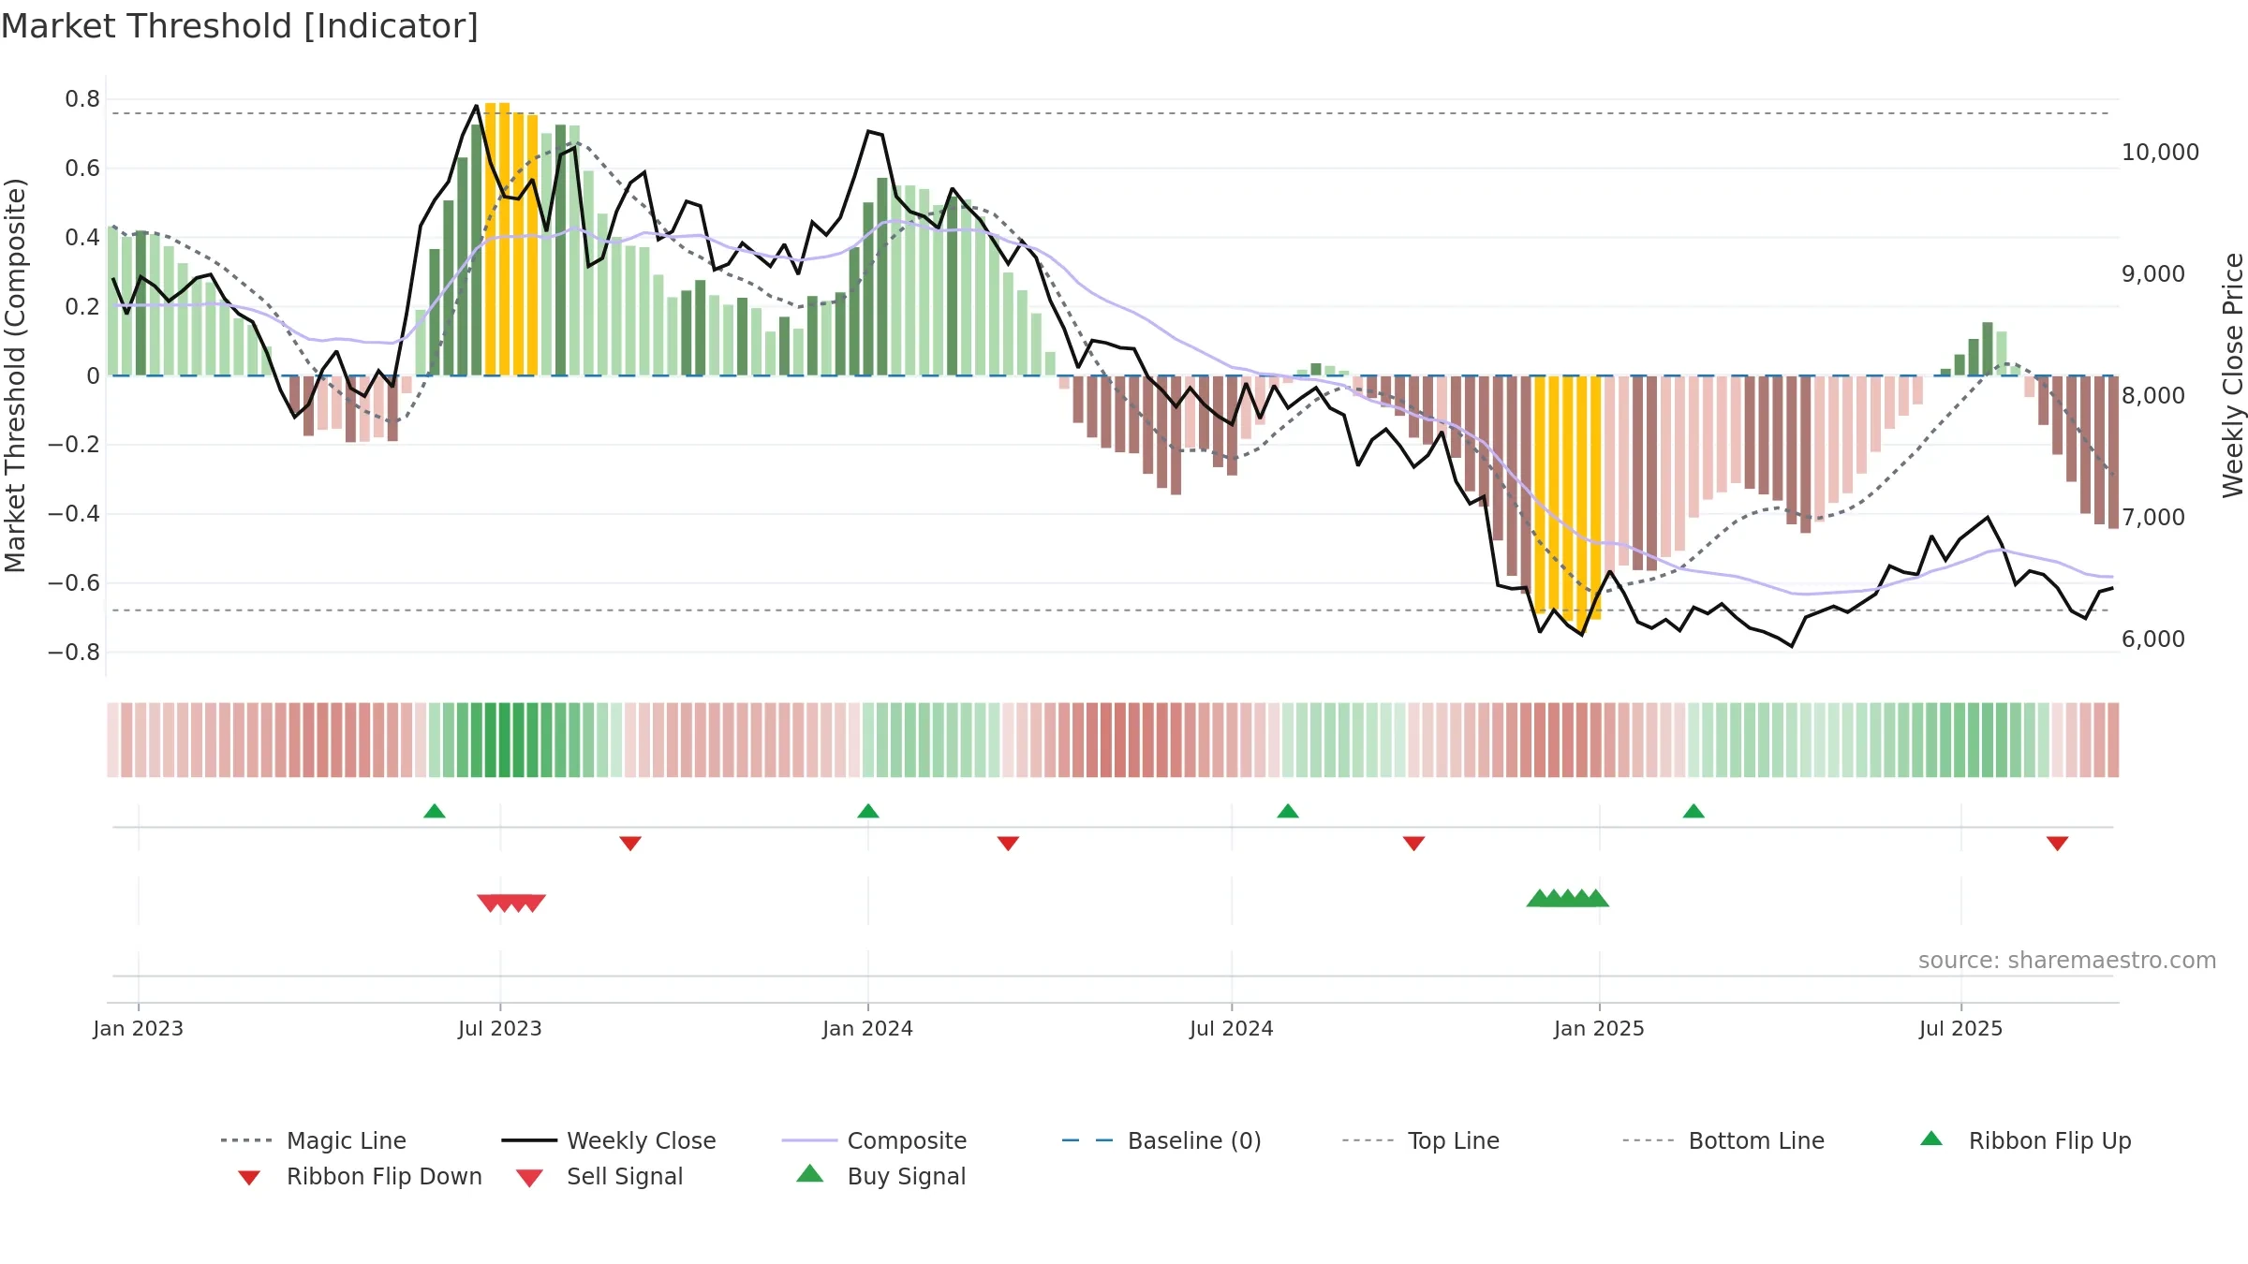Click the 9,000 price axis tick
Screen dimensions: 2248x1264
pyautogui.click(x=2153, y=274)
